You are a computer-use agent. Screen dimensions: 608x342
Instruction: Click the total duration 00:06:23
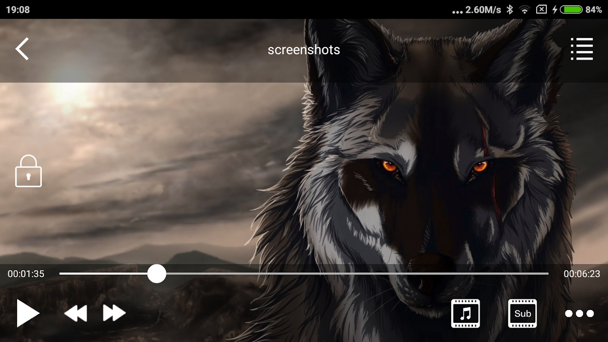point(582,274)
